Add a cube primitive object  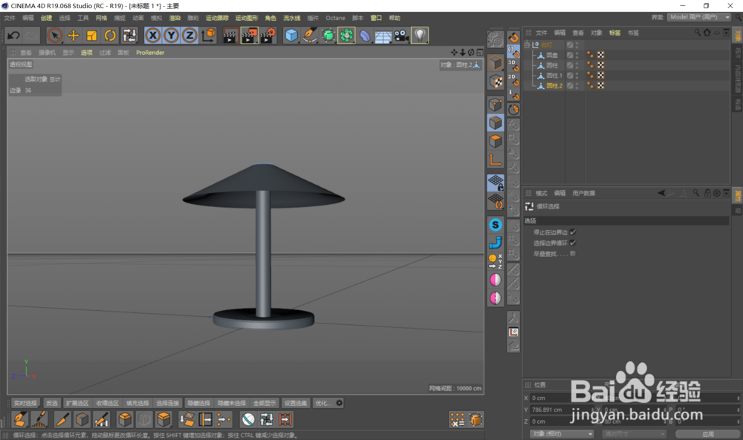click(x=291, y=36)
